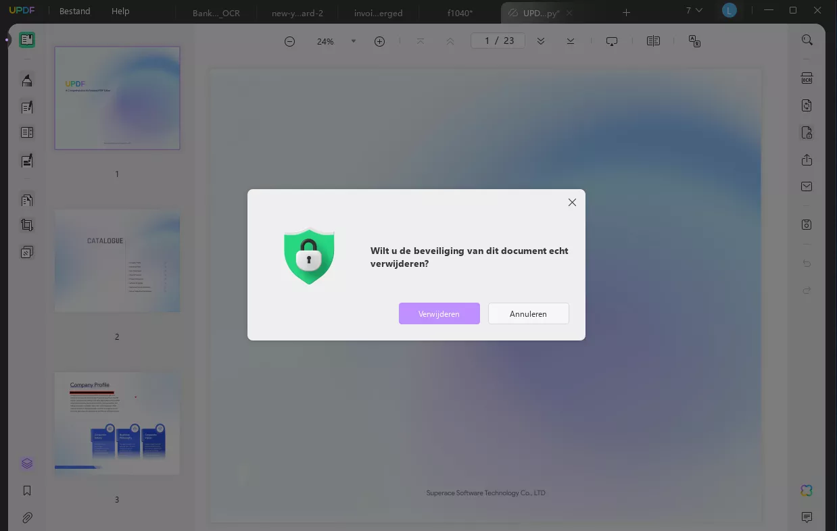Send the document by email
Screen dimensions: 837x531
click(x=807, y=186)
